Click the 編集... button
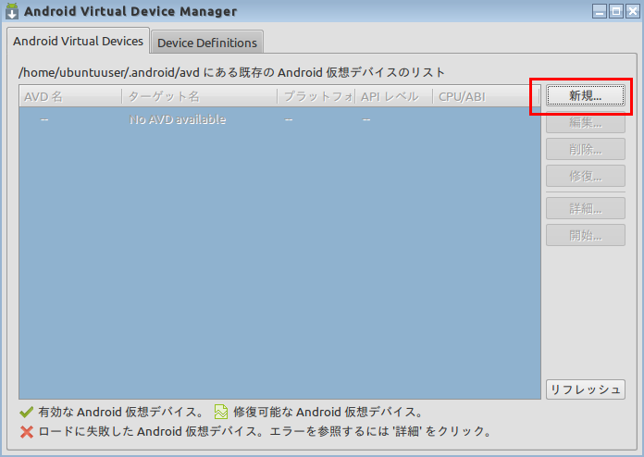 [x=586, y=122]
